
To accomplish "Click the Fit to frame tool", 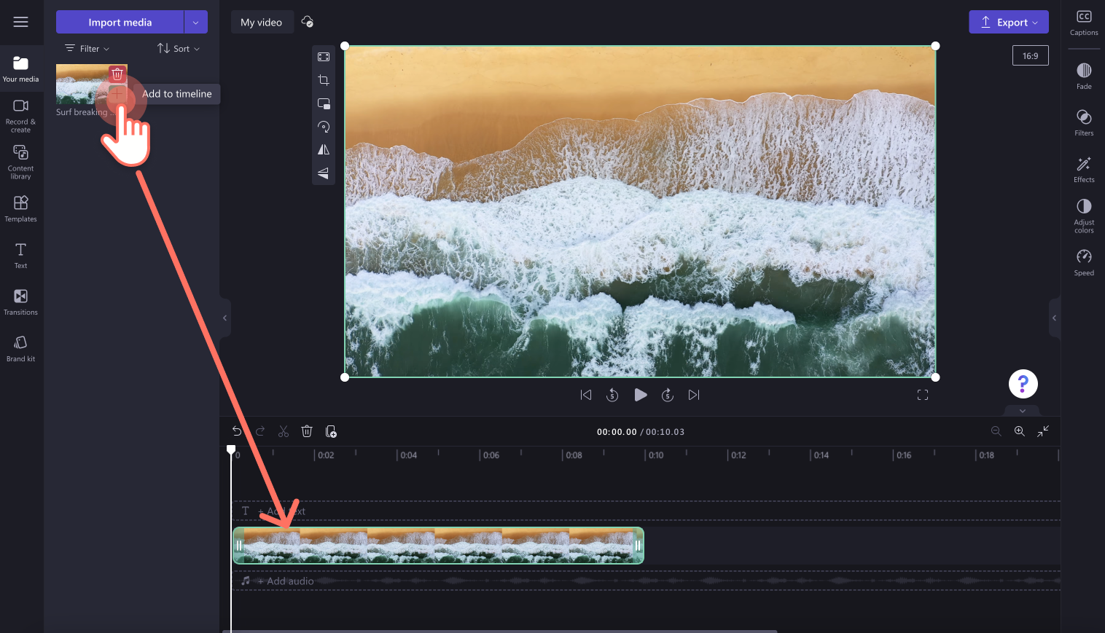I will [324, 57].
